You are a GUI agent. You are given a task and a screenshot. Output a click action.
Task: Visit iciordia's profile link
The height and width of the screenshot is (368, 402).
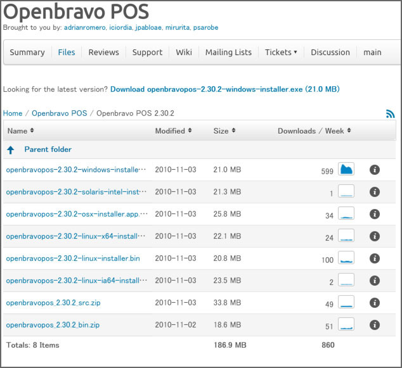(x=120, y=27)
